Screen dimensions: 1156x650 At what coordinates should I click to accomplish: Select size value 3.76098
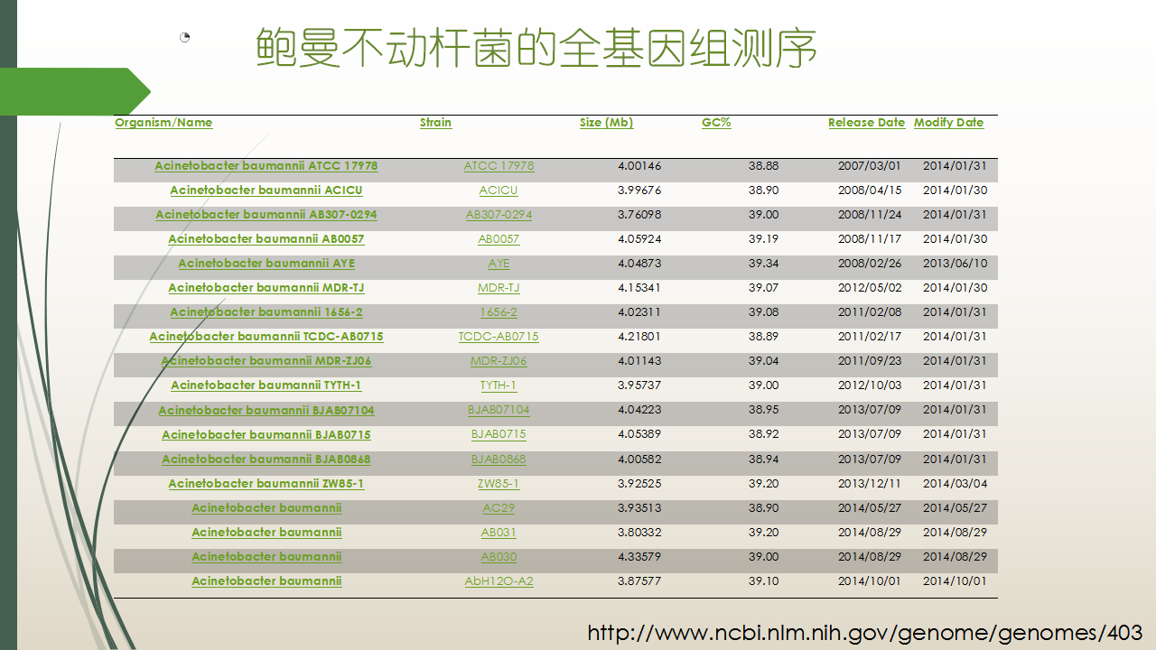tap(639, 215)
